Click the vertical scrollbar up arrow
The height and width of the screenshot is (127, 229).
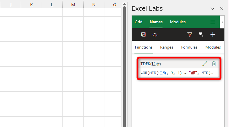[124, 4]
